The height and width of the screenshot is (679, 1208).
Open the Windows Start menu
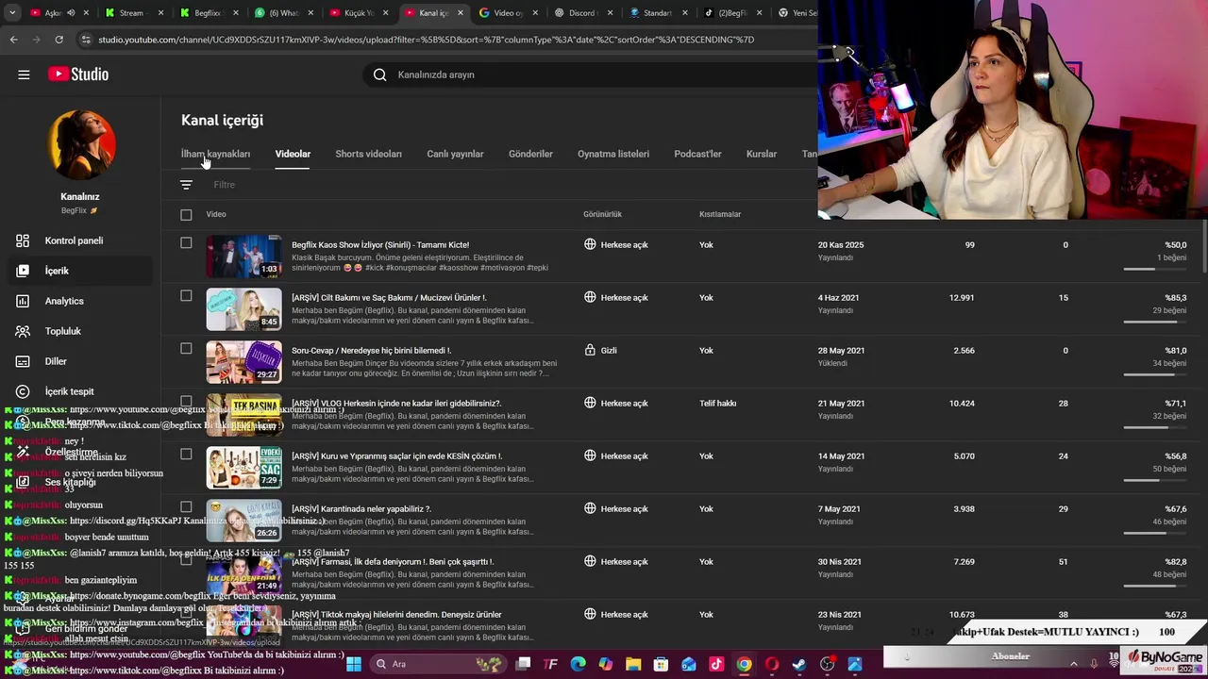(354, 664)
